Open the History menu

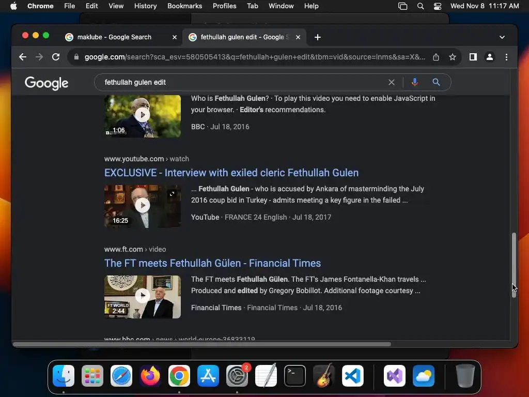coord(145,6)
